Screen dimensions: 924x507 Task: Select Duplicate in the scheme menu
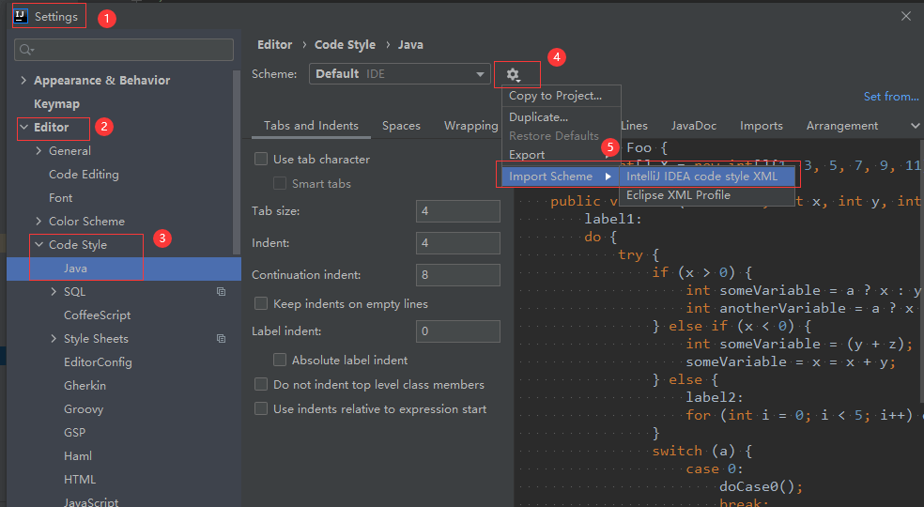(x=538, y=116)
